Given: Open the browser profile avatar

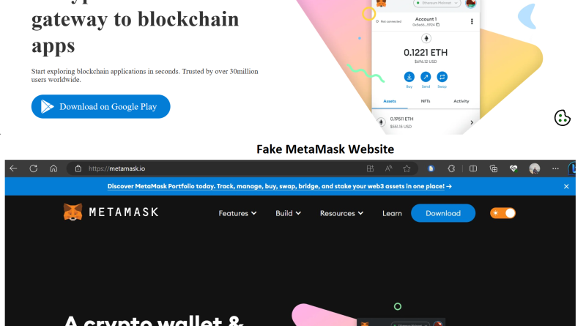Looking at the screenshot, I should (535, 168).
